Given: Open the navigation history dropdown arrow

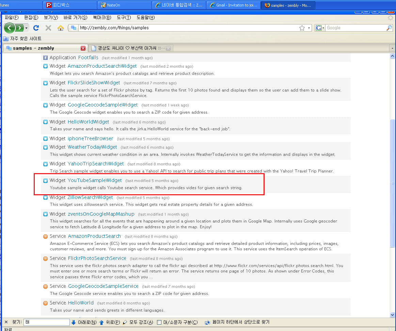Looking at the screenshot, I should click(26, 28).
